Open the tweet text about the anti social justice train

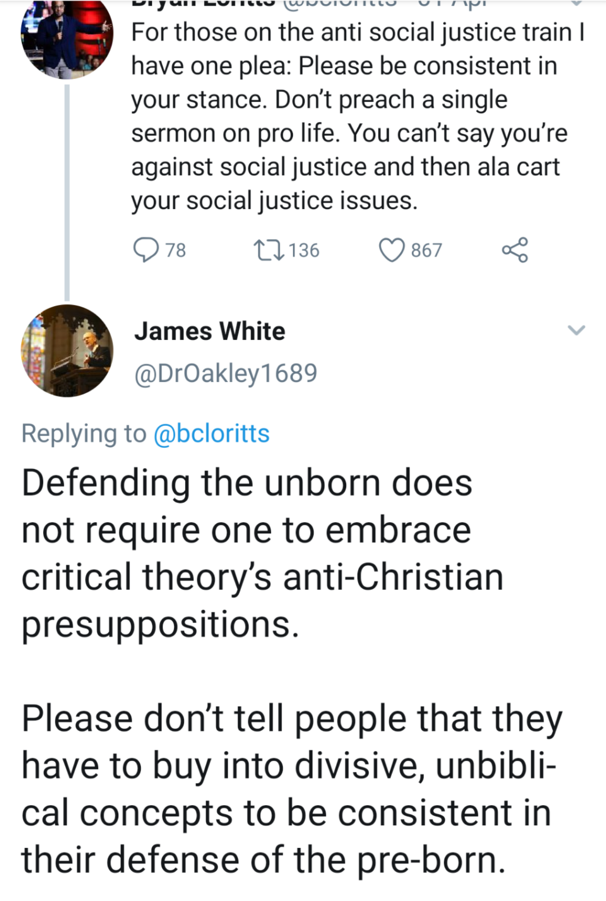click(347, 117)
